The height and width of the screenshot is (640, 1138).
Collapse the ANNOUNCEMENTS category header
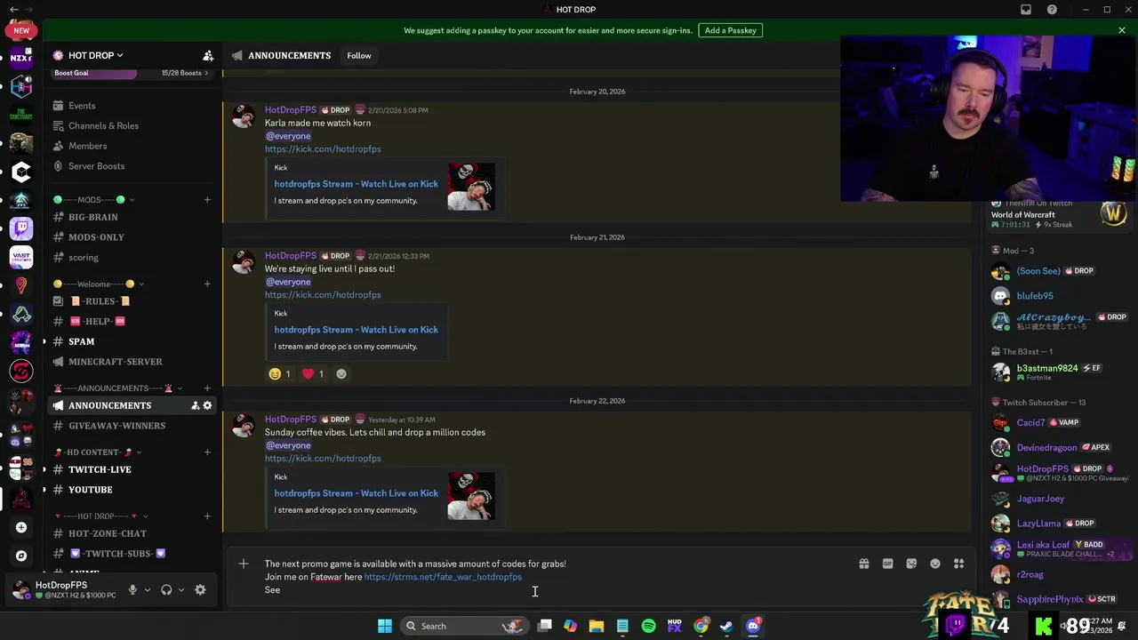(117, 388)
